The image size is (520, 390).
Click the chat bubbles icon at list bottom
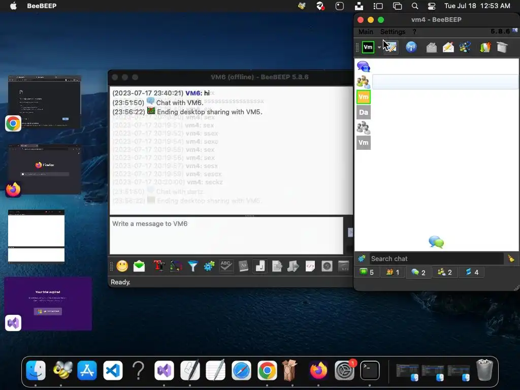tap(436, 242)
